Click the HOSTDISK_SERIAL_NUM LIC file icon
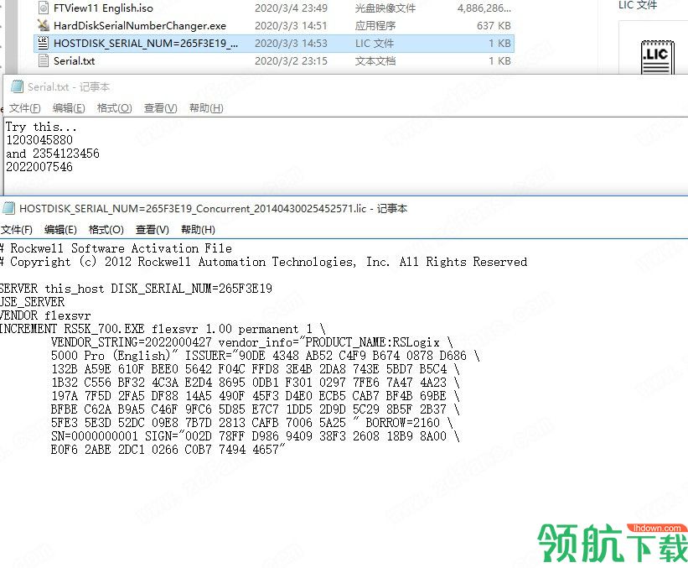This screenshot has width=688, height=568. 43,43
